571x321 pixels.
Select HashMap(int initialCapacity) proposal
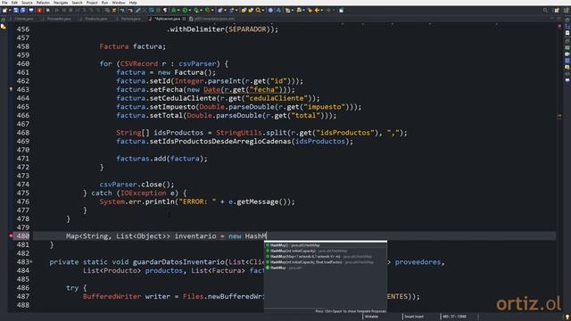326,251
